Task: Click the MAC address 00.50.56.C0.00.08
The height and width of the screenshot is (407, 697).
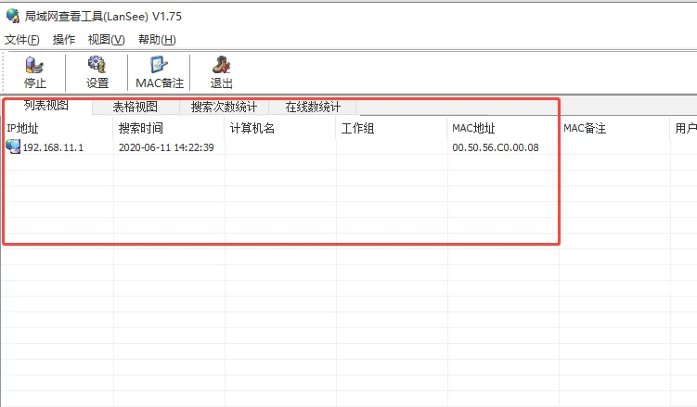Action: point(496,147)
